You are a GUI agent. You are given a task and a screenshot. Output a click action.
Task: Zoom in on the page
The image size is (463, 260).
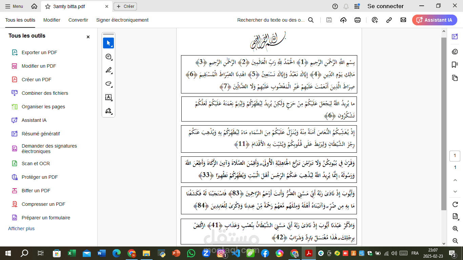pyautogui.click(x=455, y=229)
